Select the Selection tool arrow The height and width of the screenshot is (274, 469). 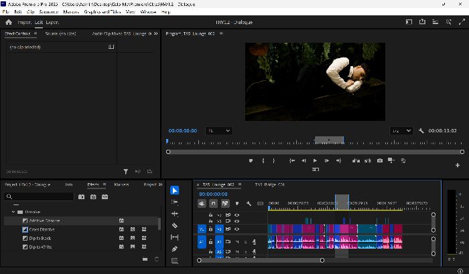tap(175, 190)
